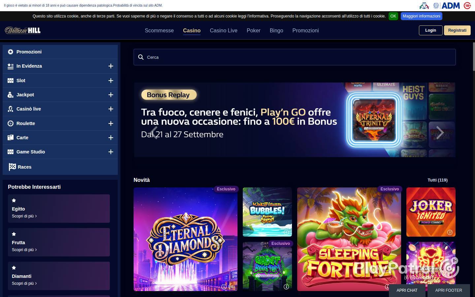Expand the Slot category
475x297 pixels.
click(x=111, y=81)
